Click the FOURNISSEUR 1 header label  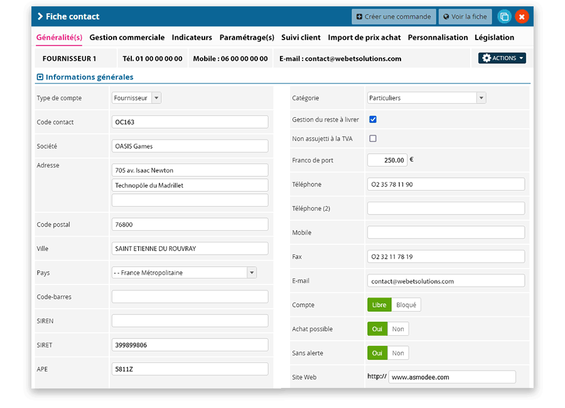click(69, 58)
